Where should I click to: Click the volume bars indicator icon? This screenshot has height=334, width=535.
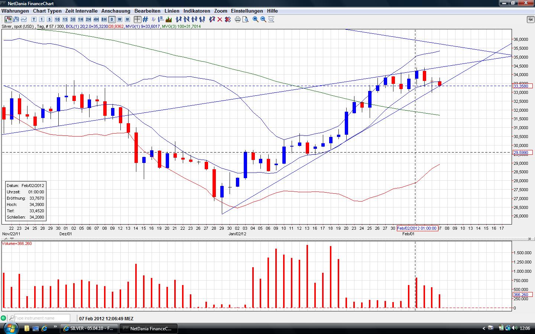point(169,19)
